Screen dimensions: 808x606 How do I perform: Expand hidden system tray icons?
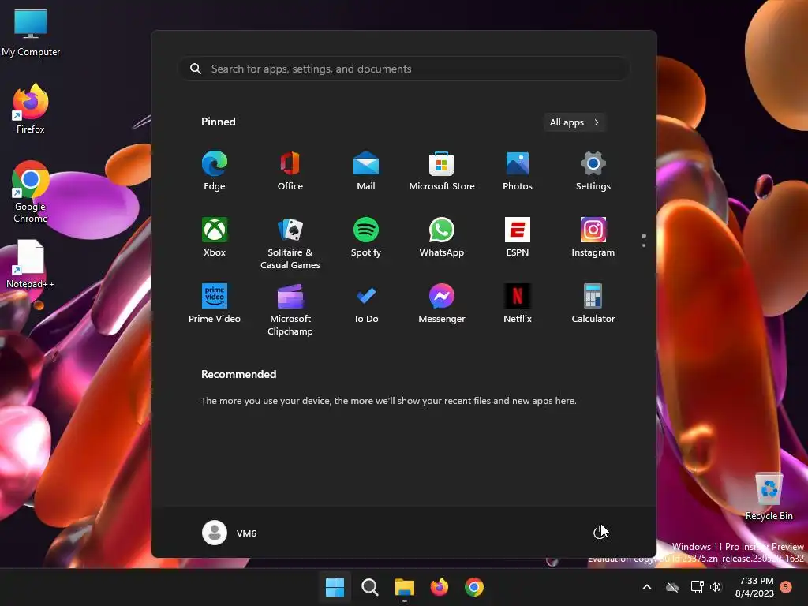click(647, 587)
